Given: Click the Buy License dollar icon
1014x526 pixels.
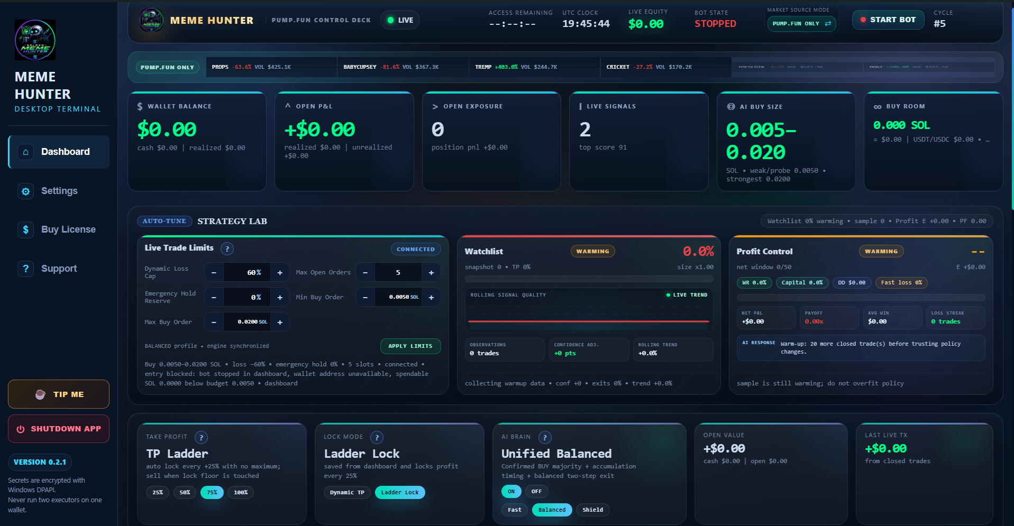Looking at the screenshot, I should pyautogui.click(x=25, y=230).
